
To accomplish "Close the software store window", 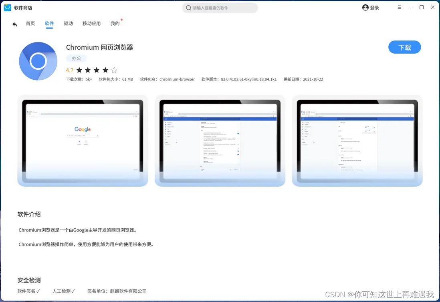I will (x=433, y=7).
